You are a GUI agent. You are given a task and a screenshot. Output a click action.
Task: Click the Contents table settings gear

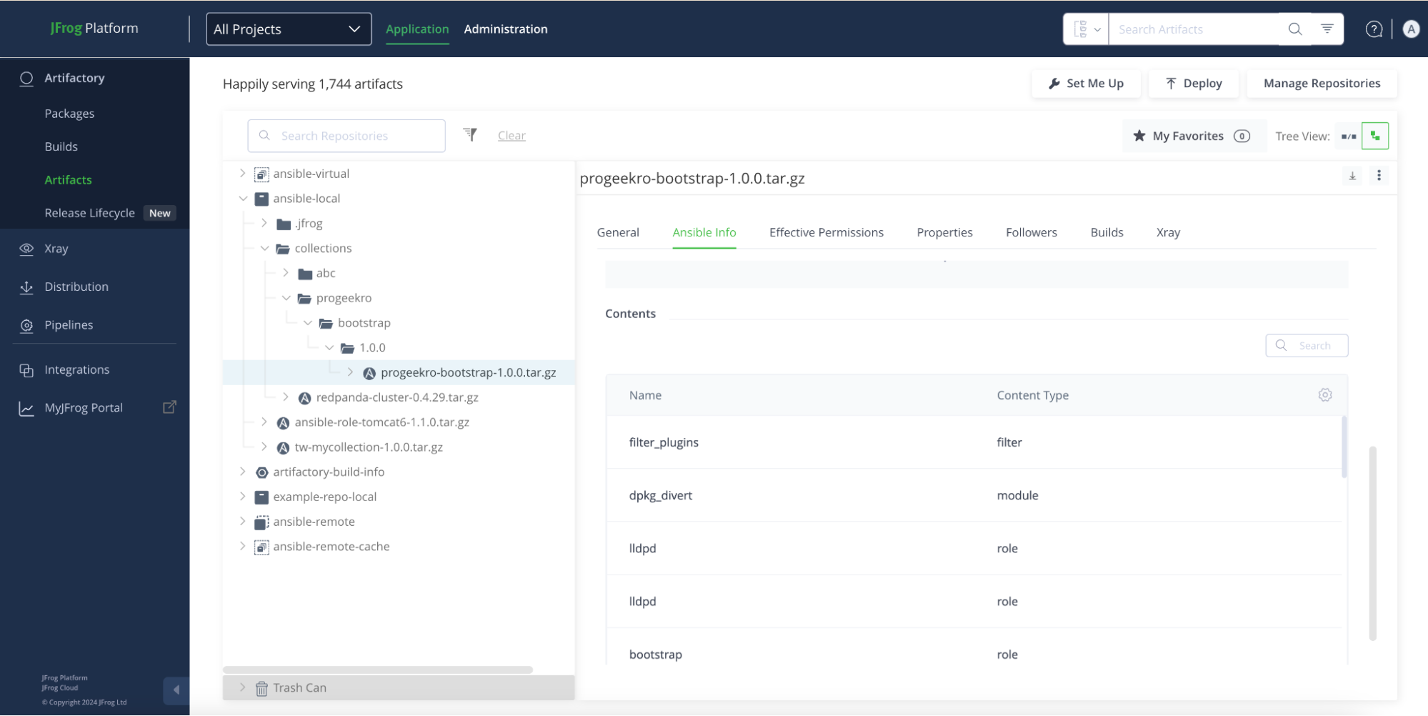pyautogui.click(x=1324, y=395)
